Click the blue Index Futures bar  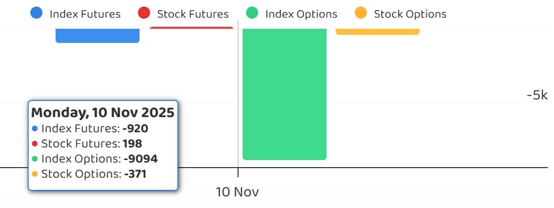97,35
